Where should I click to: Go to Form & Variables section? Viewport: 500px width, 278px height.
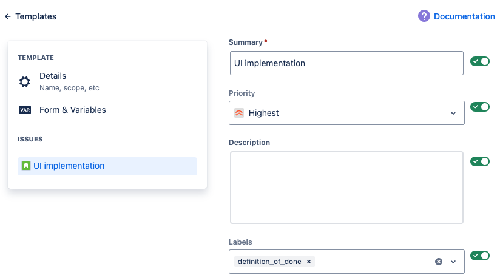(72, 110)
